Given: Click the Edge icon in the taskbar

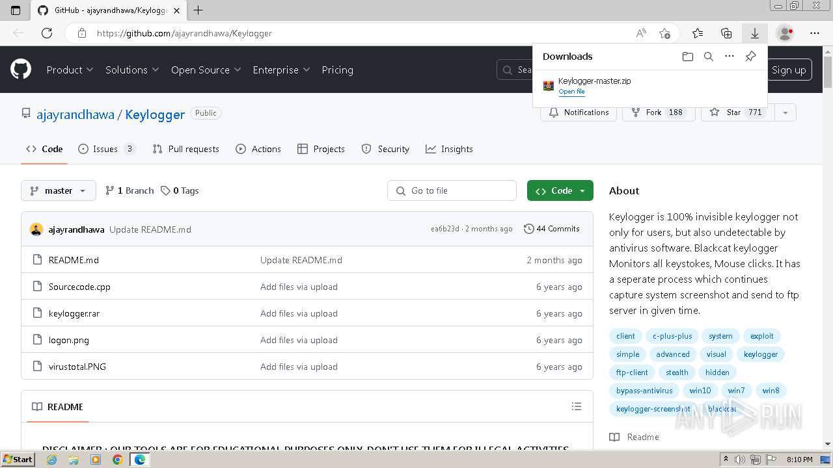Looking at the screenshot, I should [139, 460].
